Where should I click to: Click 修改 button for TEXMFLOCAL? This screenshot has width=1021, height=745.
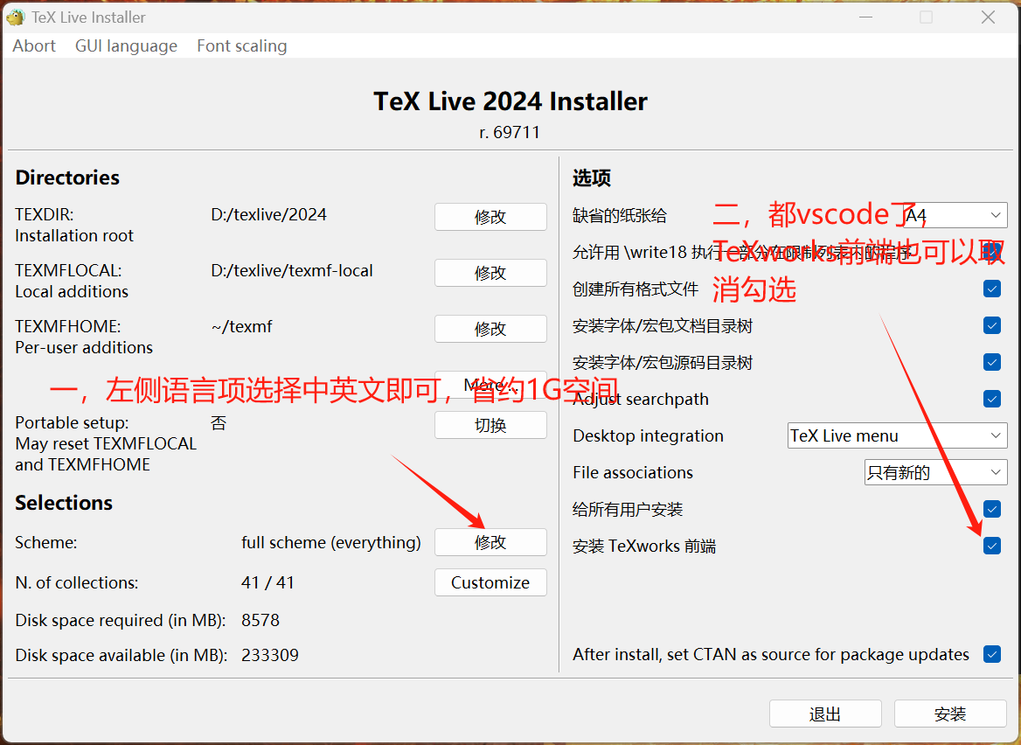coord(490,273)
